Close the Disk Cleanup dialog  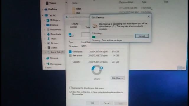149,17
